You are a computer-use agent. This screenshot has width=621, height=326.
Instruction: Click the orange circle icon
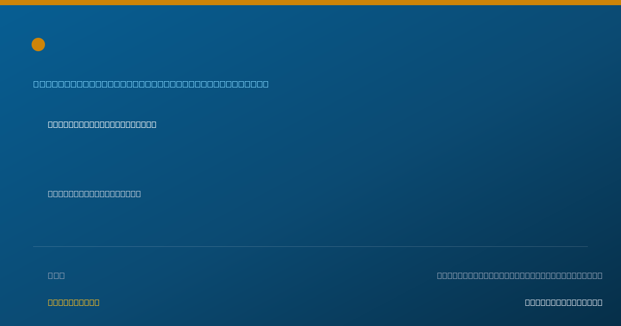(x=38, y=45)
